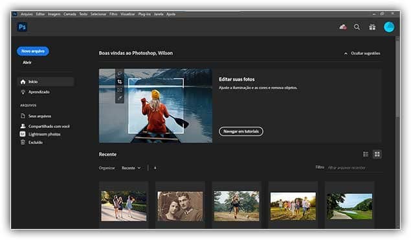
Task: Click the Novo arquivo button
Action: 33,51
